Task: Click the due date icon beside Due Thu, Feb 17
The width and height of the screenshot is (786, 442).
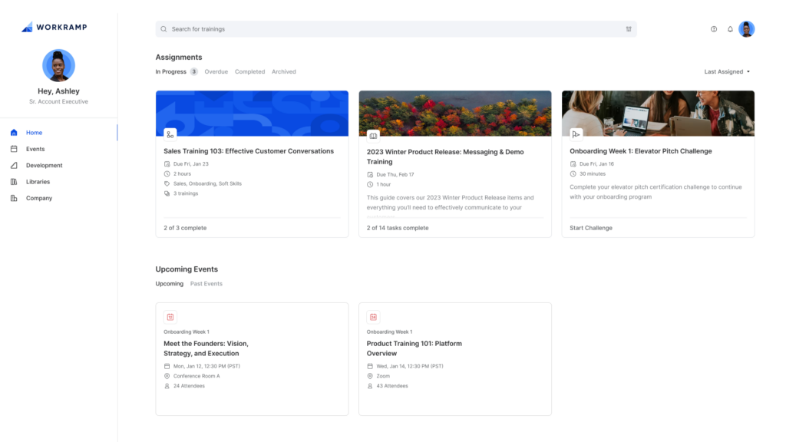Action: (x=370, y=174)
